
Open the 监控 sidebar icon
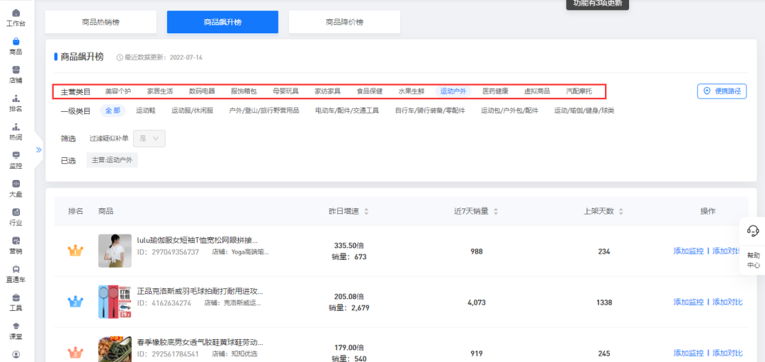click(x=16, y=159)
